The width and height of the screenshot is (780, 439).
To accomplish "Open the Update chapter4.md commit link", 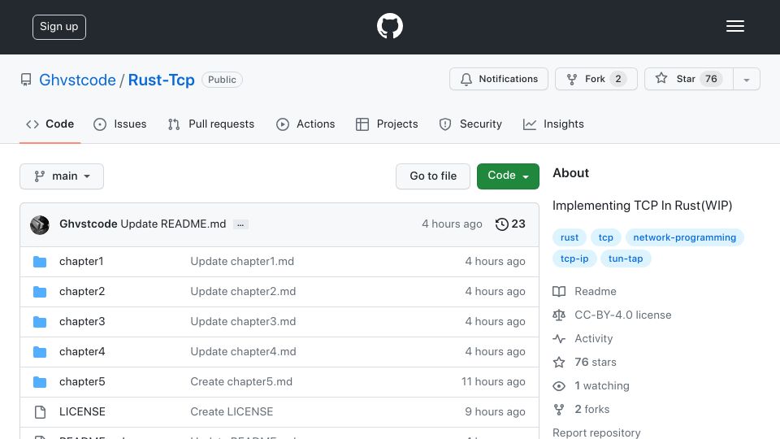I will click(243, 351).
